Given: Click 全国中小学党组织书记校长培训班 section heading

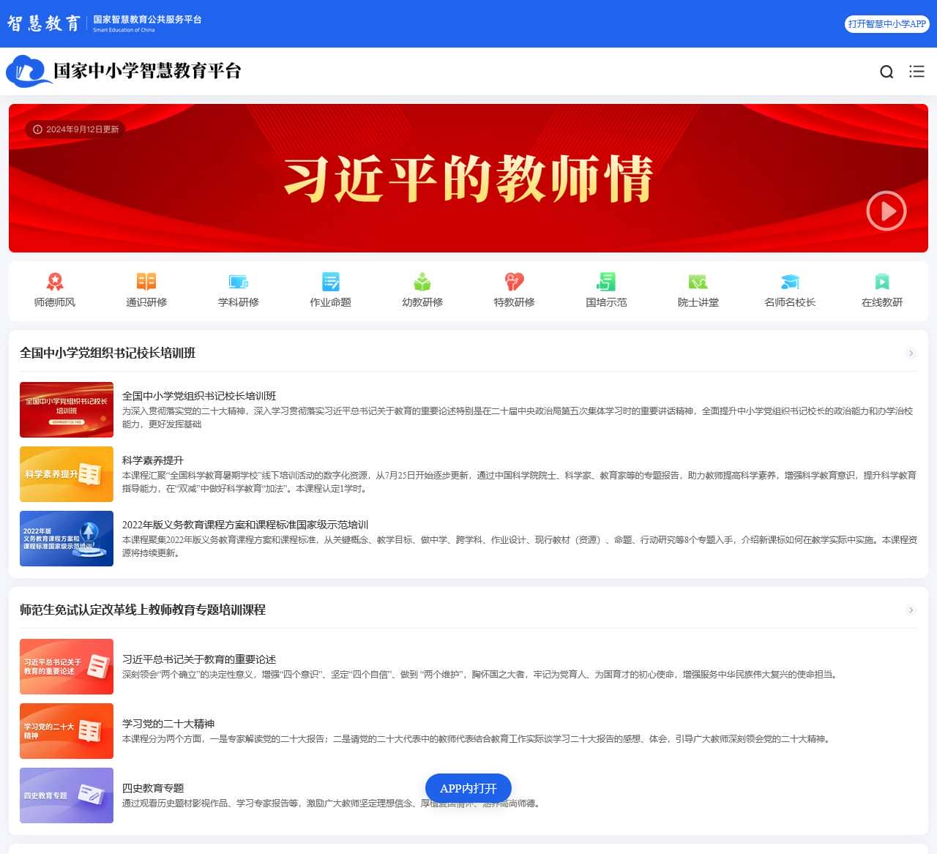Looking at the screenshot, I should point(108,353).
